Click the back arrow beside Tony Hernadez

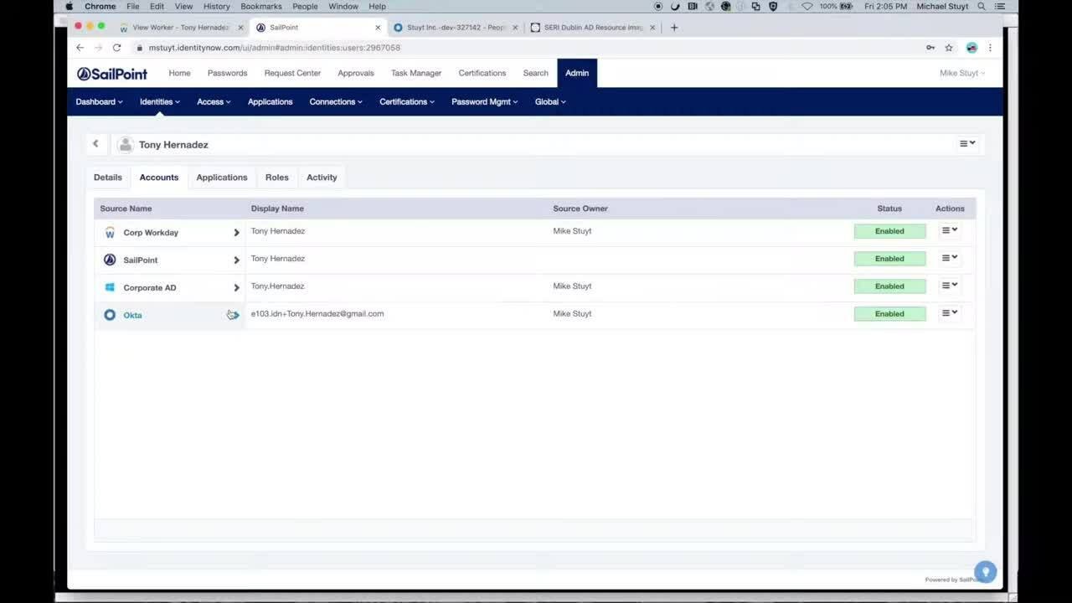[x=95, y=144]
